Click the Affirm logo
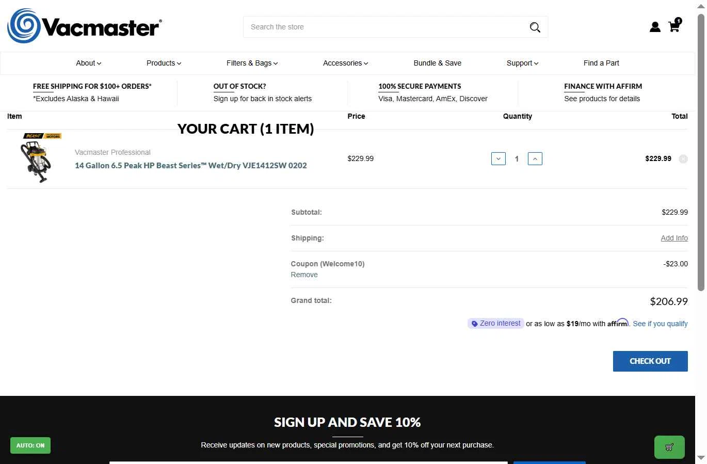 pyautogui.click(x=618, y=323)
